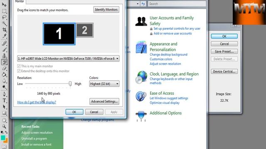The height and width of the screenshot is (149, 266).
Task: Toggle 'Extend the desktop onto this monitor'
Action: coord(19,71)
